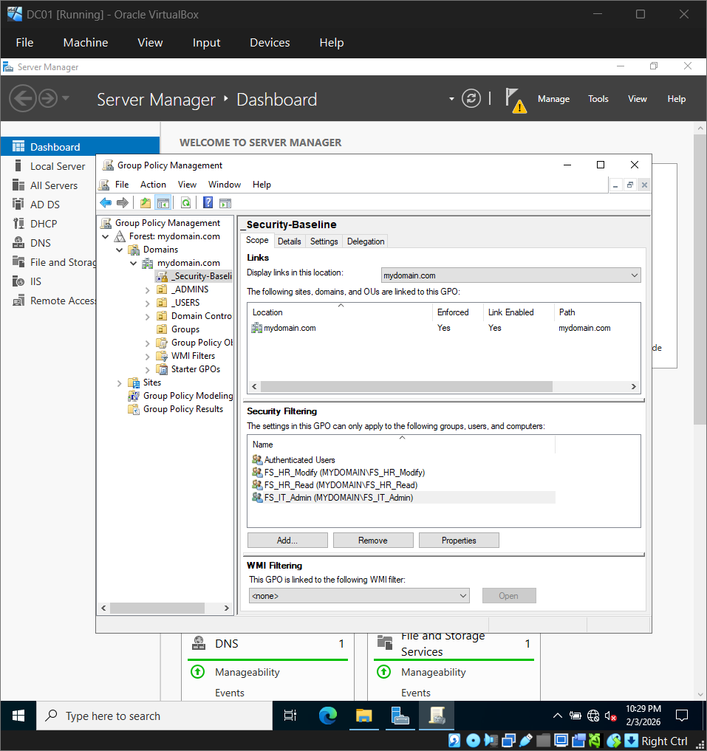Click the muted volume tray icon

tap(610, 716)
